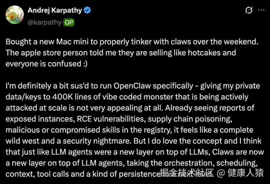The width and height of the screenshot is (270, 184).
Task: Click the 'wild west' phrase
Action: click(x=22, y=140)
